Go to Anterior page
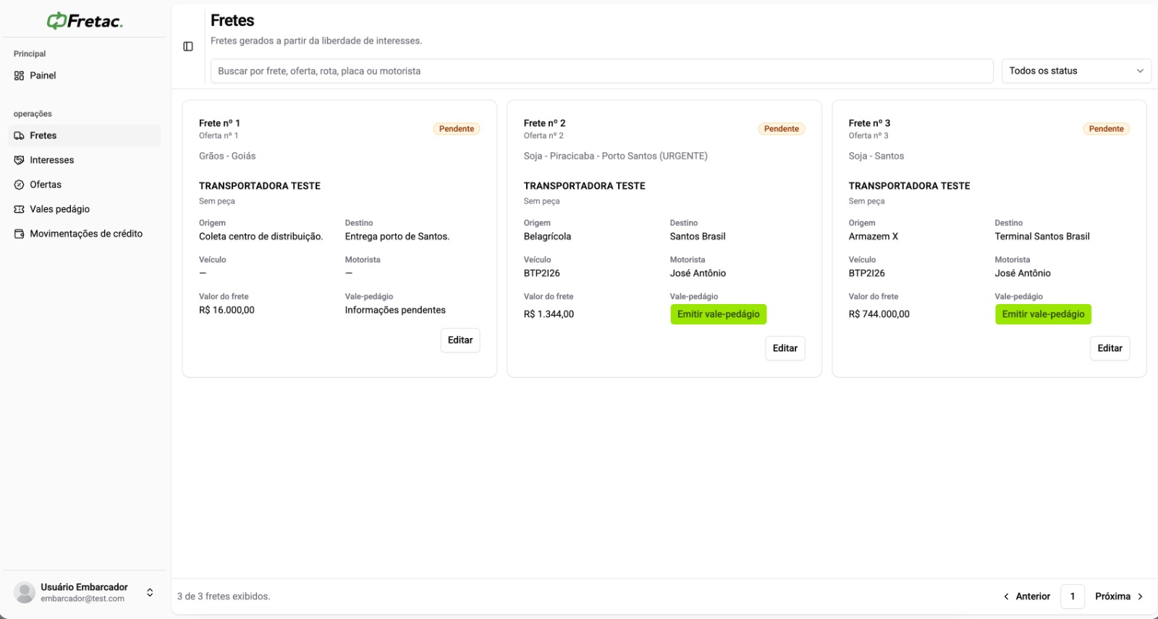Image resolution: width=1158 pixels, height=619 pixels. tap(1027, 597)
